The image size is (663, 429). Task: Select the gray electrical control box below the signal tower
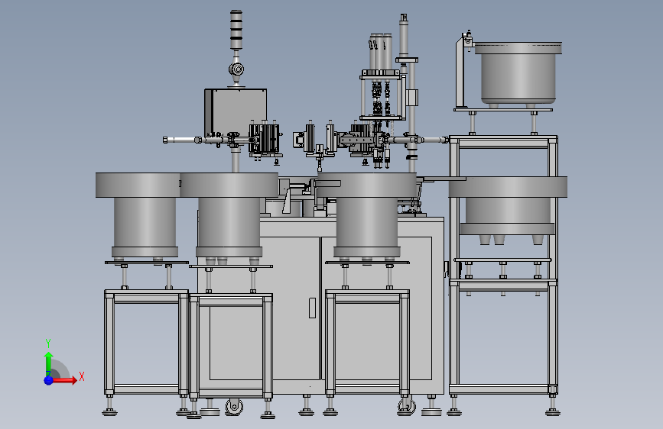pos(236,112)
